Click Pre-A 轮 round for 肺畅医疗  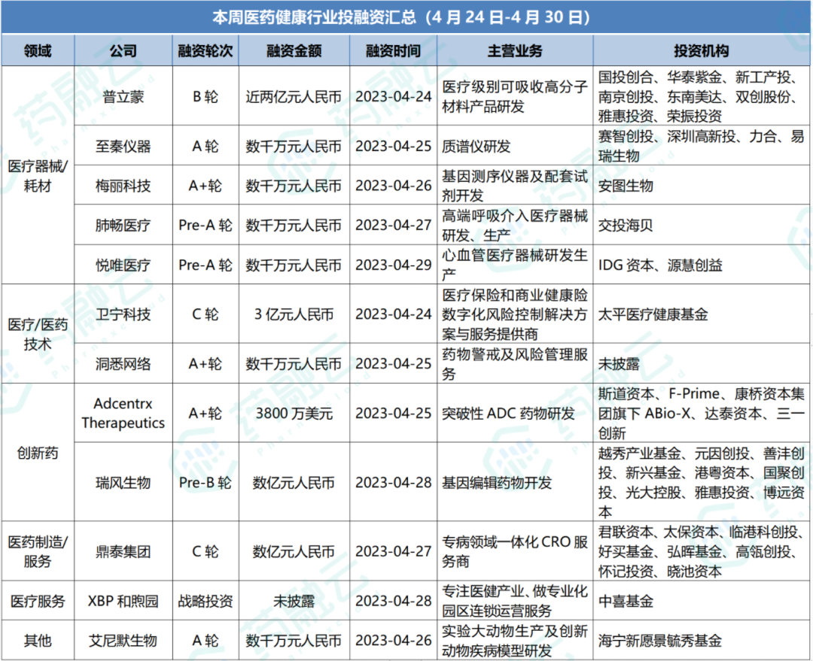pyautogui.click(x=206, y=225)
